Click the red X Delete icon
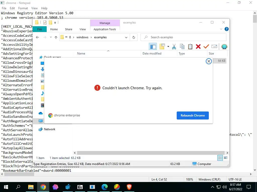257x192 pixels. click(198, 47)
